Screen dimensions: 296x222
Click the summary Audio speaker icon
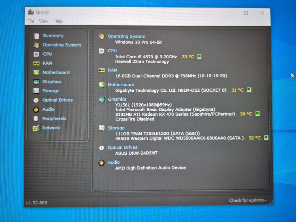(x=101, y=163)
